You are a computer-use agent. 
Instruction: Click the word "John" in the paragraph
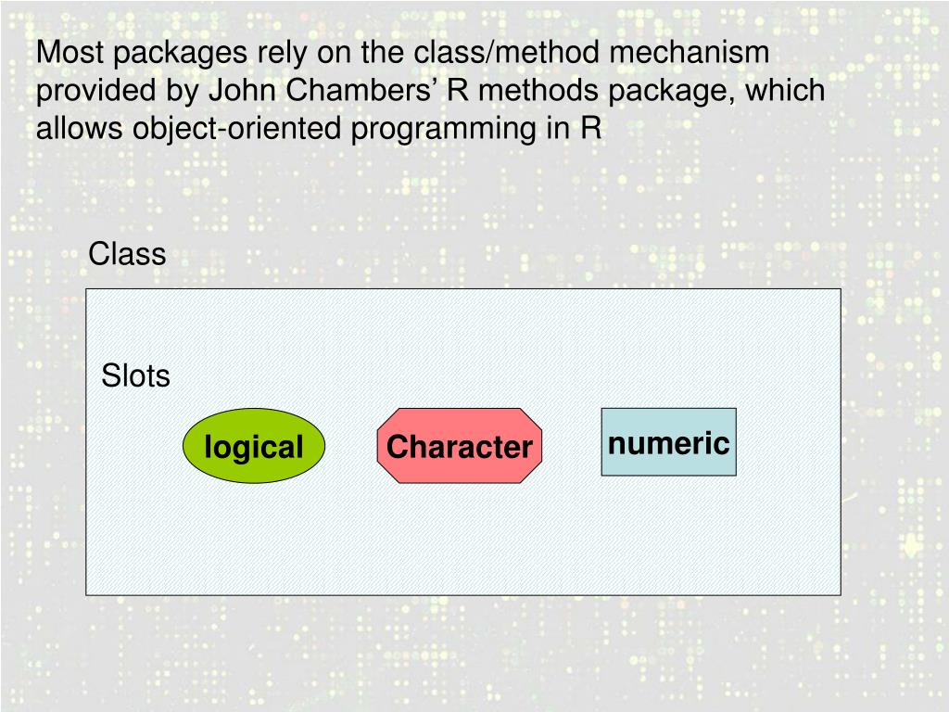[243, 90]
